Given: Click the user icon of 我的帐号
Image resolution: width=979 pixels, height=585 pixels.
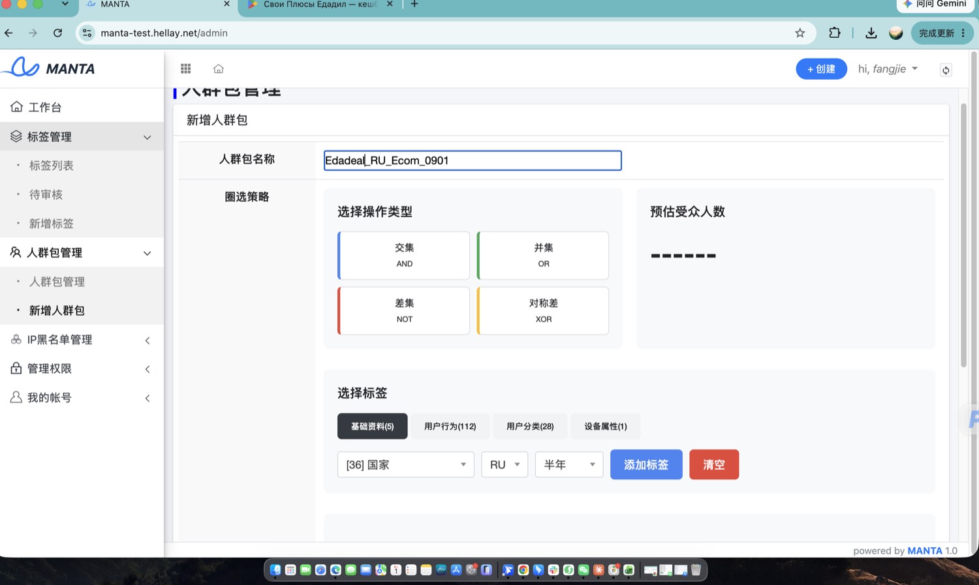Looking at the screenshot, I should (x=16, y=397).
